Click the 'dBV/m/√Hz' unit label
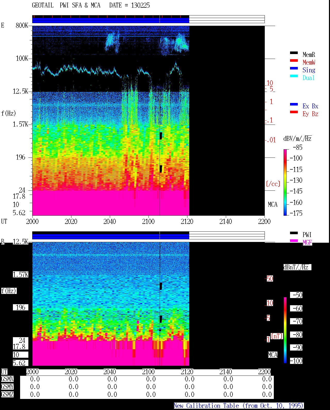This screenshot has height=410, width=330. (x=298, y=138)
